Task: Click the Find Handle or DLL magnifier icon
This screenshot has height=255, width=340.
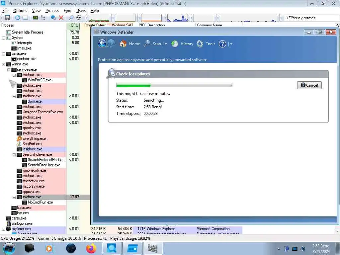Action: (x=71, y=18)
